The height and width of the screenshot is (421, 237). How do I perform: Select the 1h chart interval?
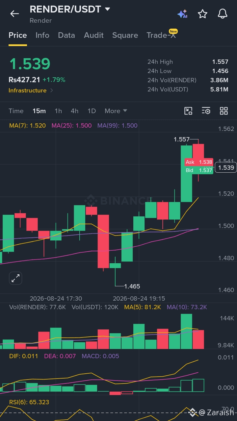pyautogui.click(x=58, y=111)
